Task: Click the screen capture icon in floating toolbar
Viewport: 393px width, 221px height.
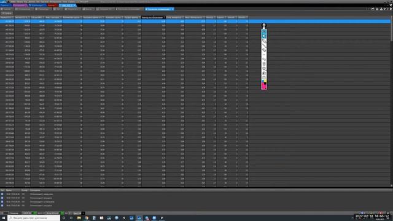Action: pyautogui.click(x=264, y=68)
